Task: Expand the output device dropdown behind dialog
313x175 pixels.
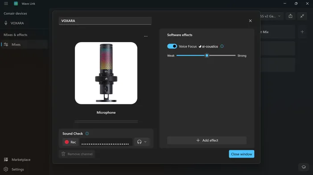Action: click(x=271, y=16)
